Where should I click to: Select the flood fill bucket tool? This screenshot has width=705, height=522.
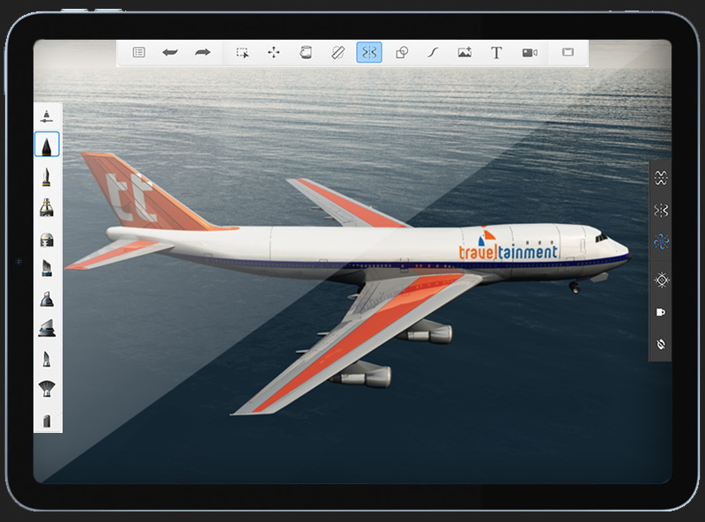[306, 53]
